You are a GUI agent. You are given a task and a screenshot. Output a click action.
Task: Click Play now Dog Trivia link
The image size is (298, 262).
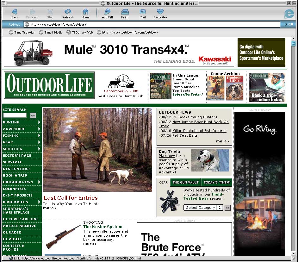coord(167,156)
